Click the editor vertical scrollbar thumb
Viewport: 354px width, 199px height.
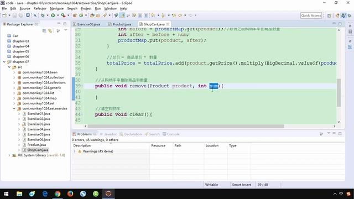(x=339, y=92)
